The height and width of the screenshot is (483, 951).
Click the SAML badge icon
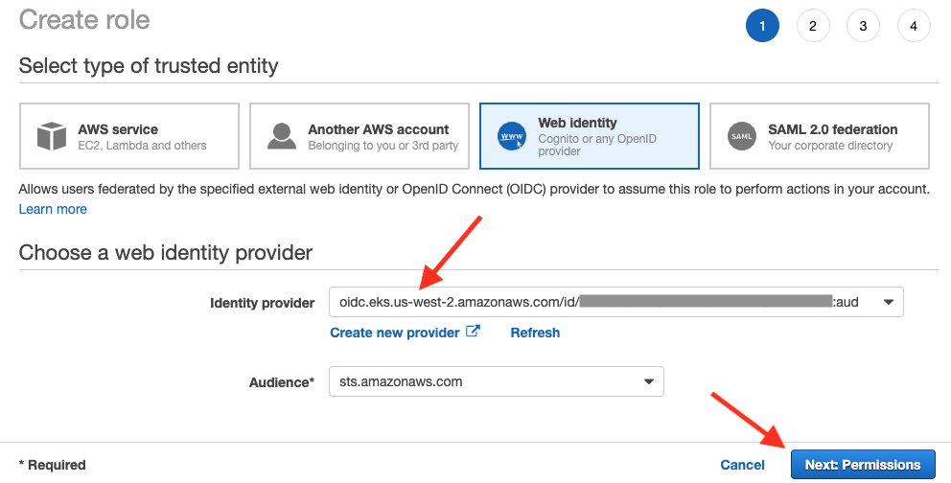coord(742,136)
